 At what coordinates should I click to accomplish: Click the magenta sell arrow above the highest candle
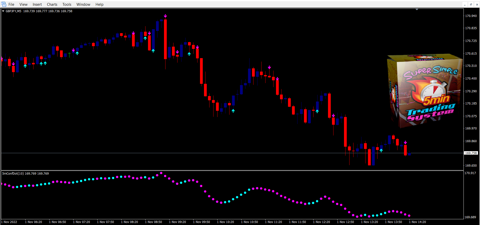165,16
